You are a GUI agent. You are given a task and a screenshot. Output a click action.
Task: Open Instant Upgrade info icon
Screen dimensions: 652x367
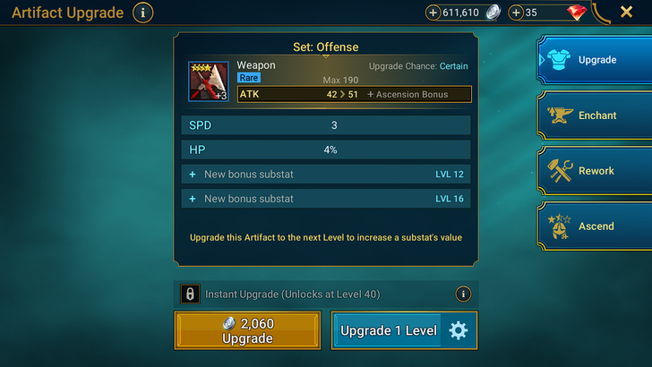coord(463,294)
